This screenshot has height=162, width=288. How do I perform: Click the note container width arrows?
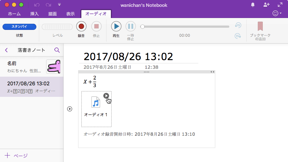point(212,72)
